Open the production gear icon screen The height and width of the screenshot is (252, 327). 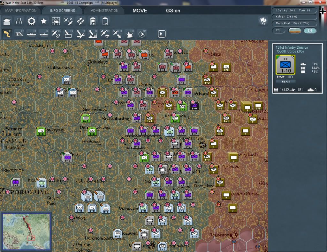point(32,21)
